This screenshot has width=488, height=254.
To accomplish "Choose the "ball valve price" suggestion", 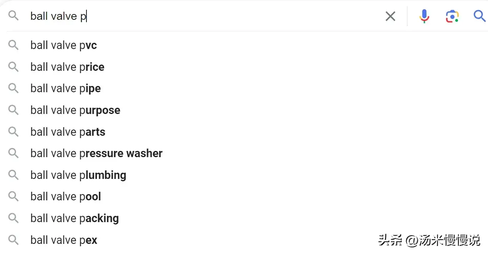I will (67, 67).
